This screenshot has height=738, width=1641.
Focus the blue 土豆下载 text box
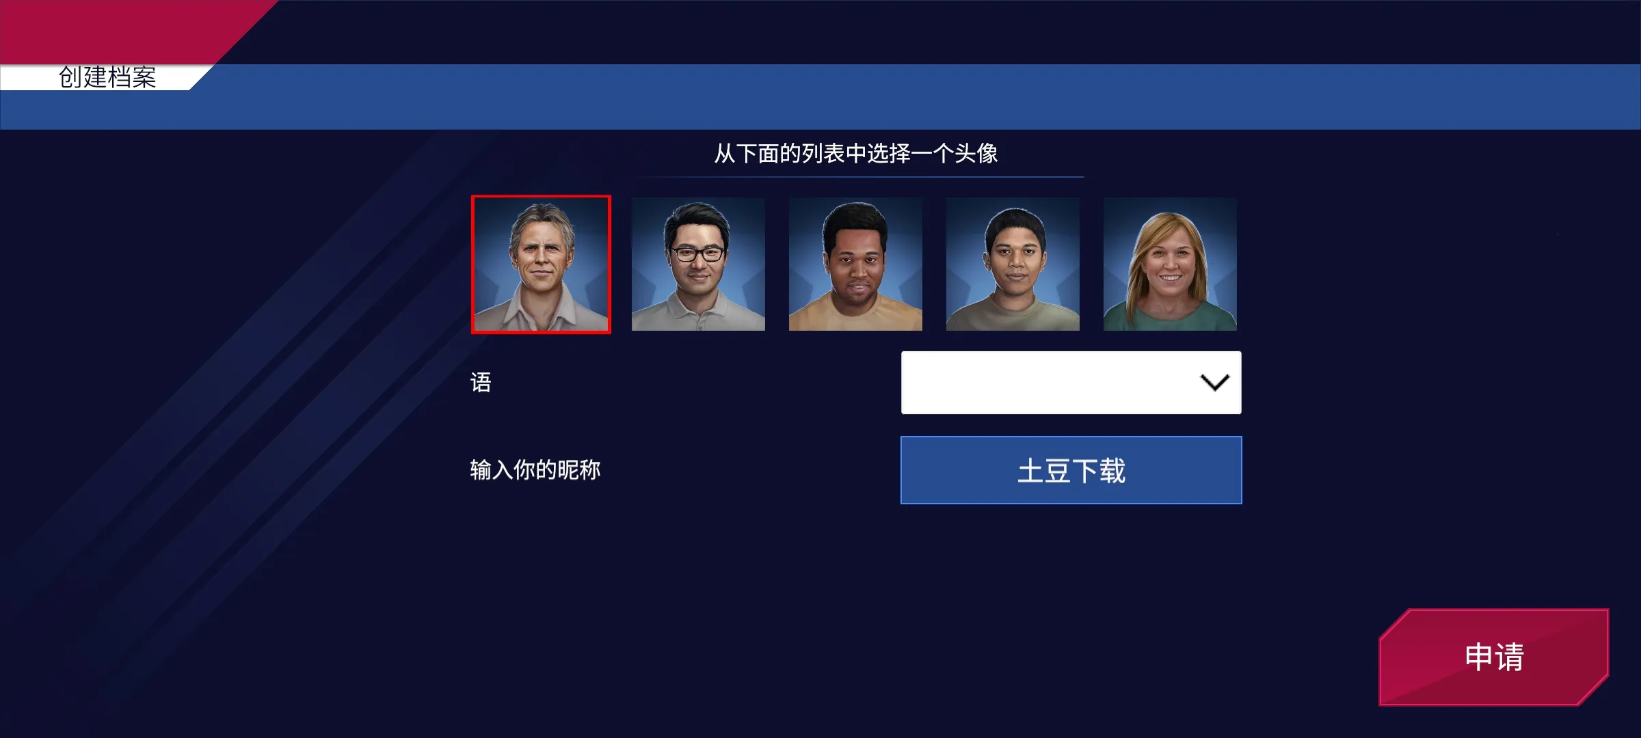tap(1071, 470)
